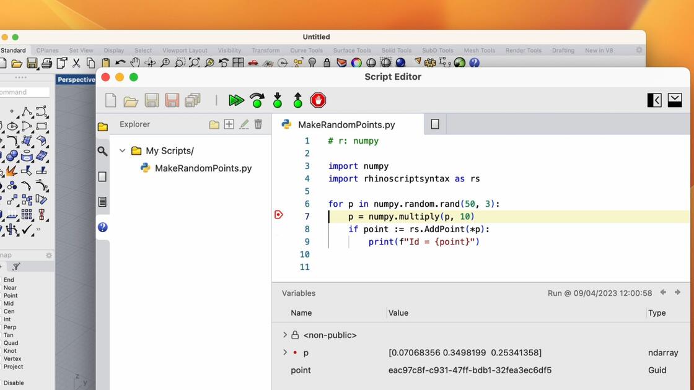694x390 pixels.
Task: Click the help question mark sidebar icon
Action: (x=102, y=227)
